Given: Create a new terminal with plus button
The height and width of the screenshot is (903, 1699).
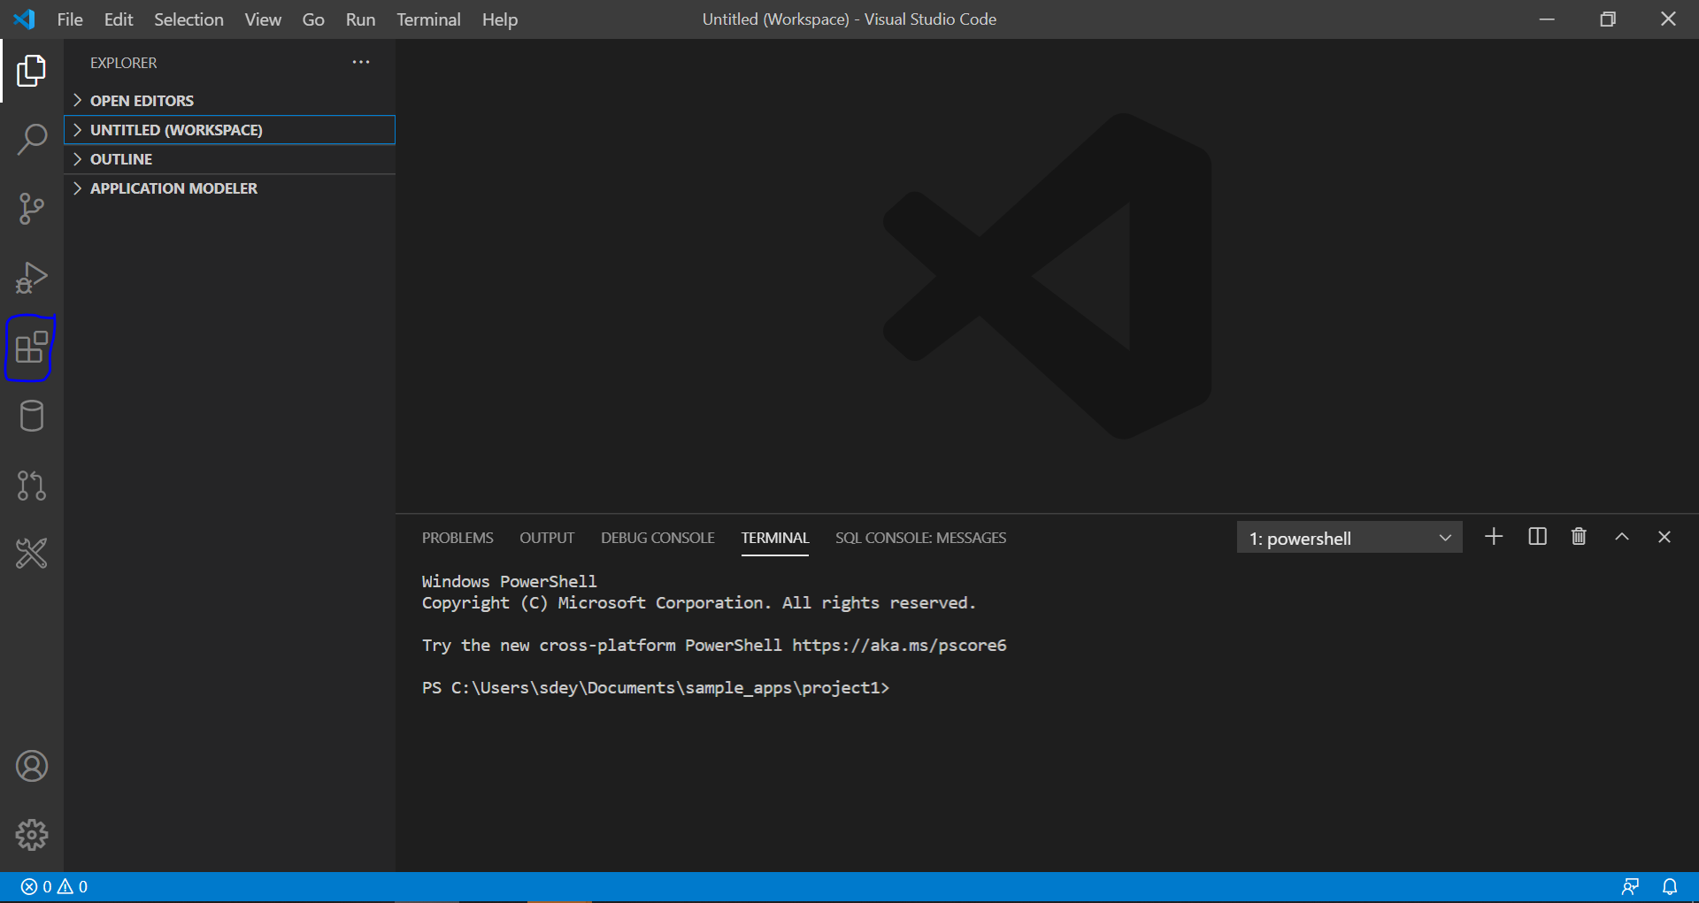Looking at the screenshot, I should point(1494,537).
